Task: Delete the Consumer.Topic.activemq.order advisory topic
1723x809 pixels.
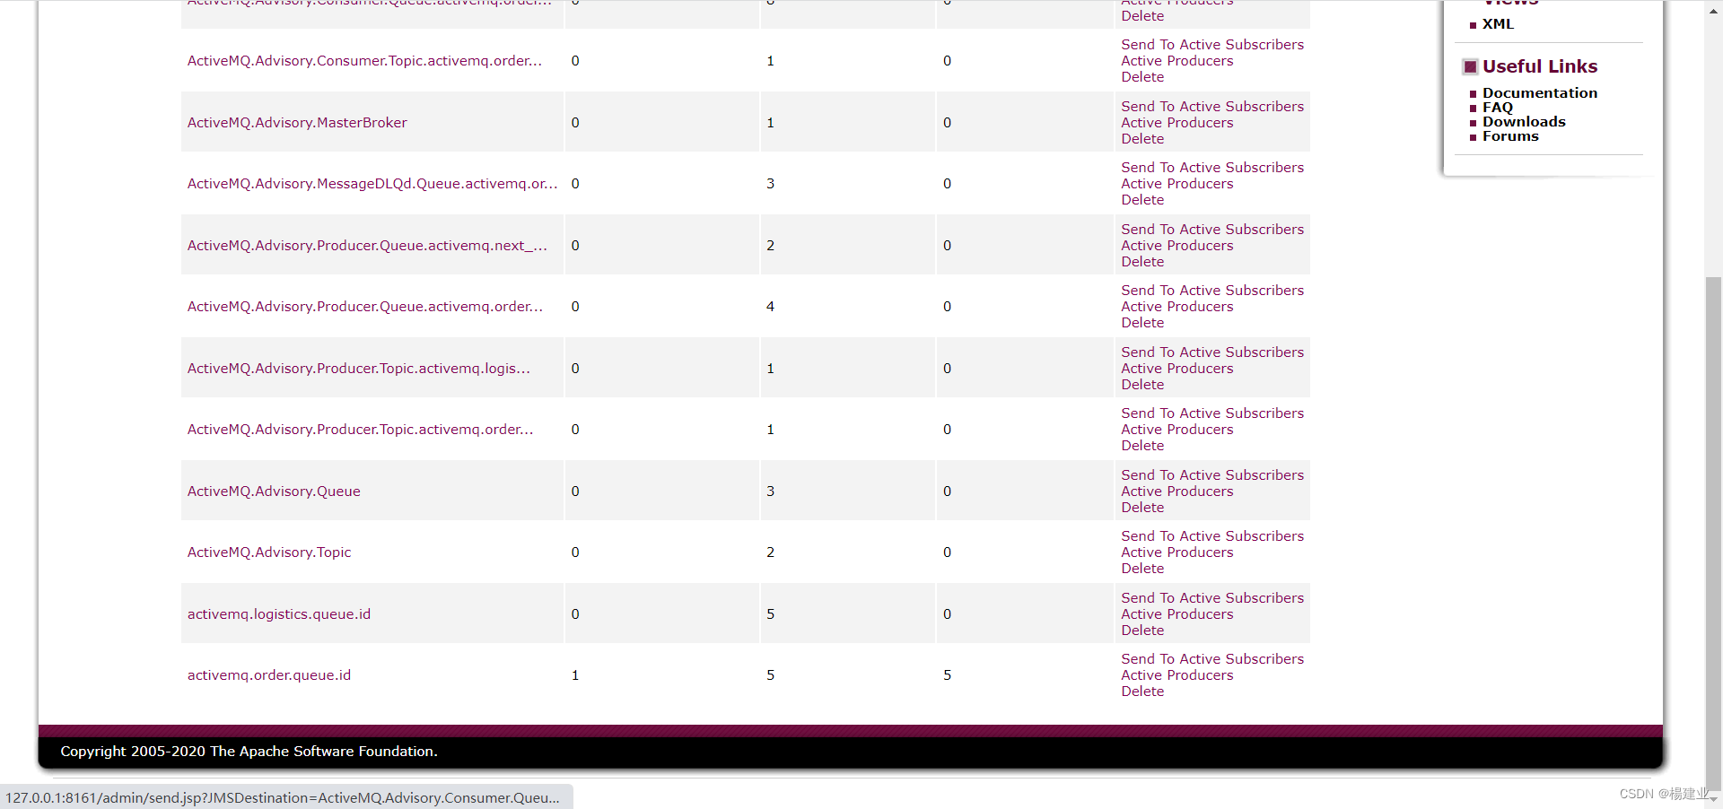Action: pyautogui.click(x=1142, y=77)
